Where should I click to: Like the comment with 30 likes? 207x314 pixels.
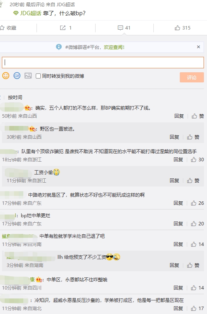193,160
